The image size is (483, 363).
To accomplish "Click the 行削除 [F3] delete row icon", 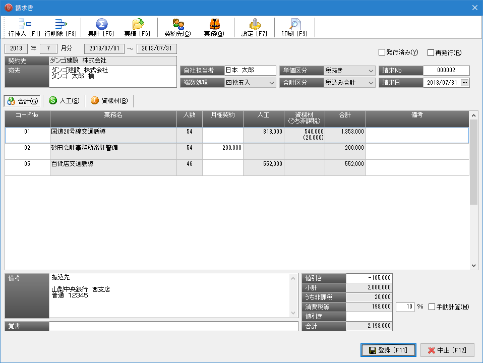I will point(61,24).
